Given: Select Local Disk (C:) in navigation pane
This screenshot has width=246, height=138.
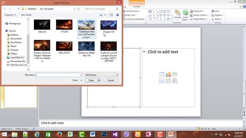Looking at the screenshot, I should click(17, 58).
